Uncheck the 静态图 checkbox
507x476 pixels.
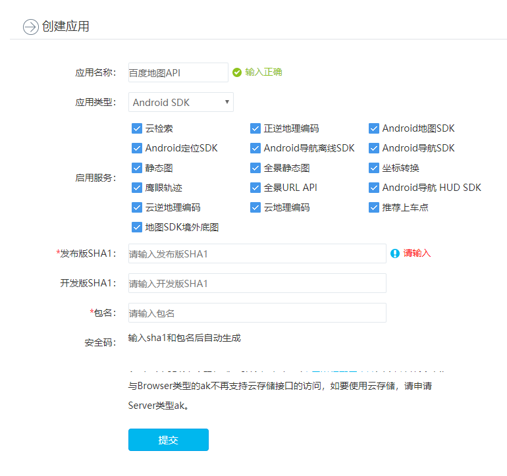(137, 168)
